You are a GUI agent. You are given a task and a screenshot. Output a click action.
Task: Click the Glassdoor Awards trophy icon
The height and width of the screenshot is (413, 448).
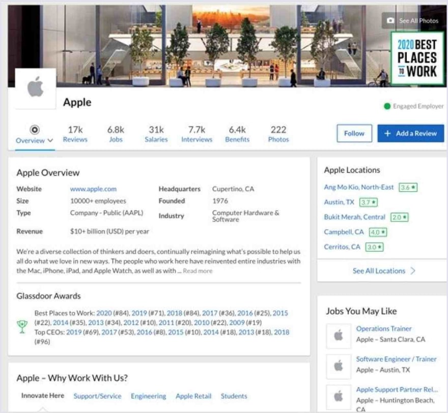(22, 327)
